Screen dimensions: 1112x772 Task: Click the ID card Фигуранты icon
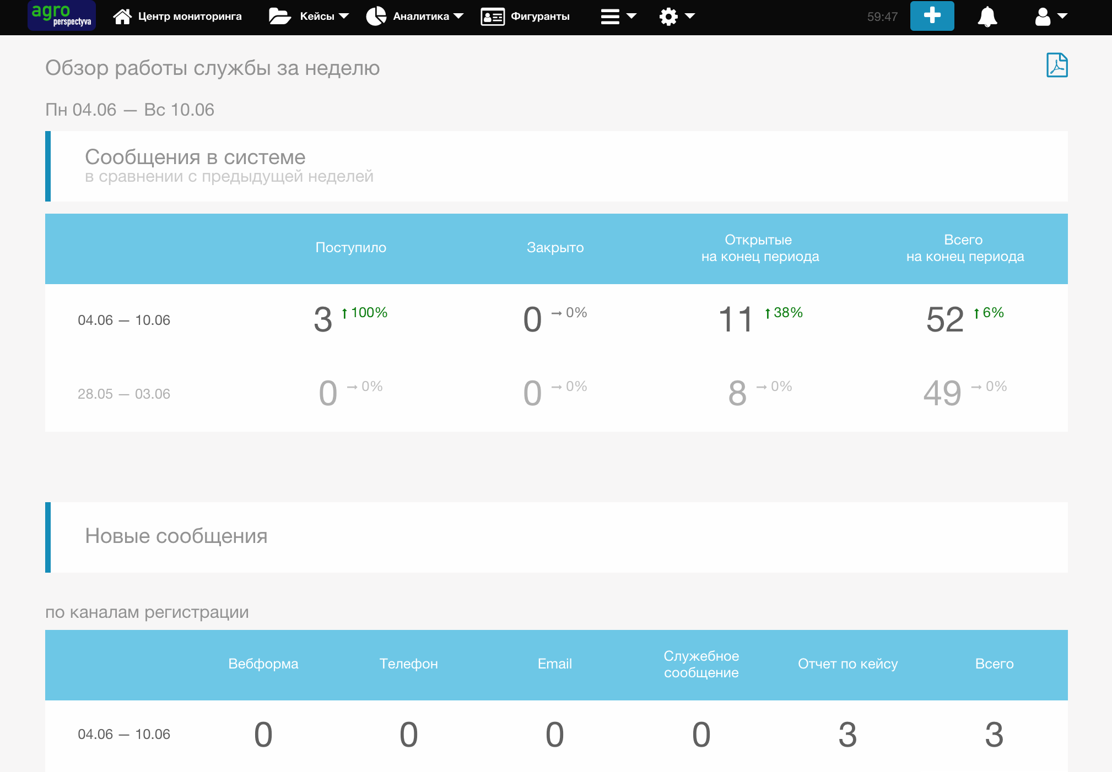493,17
